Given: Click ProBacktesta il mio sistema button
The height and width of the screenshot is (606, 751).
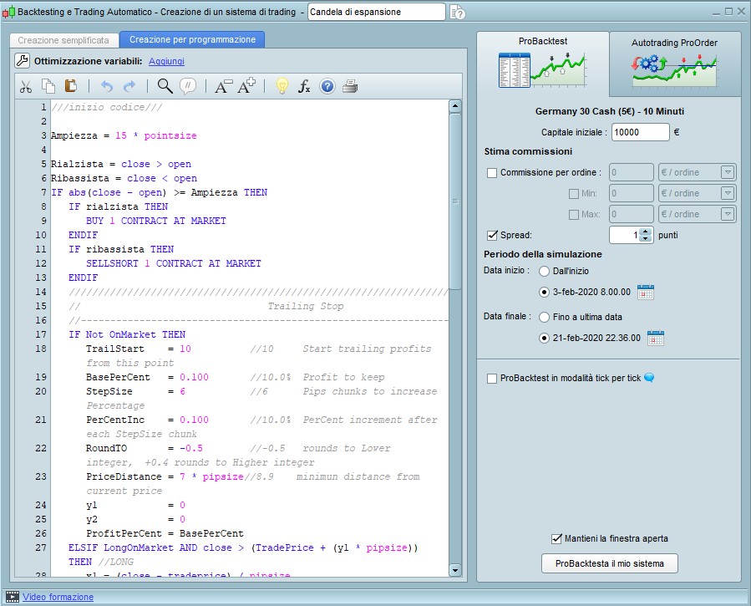Looking at the screenshot, I should coord(609,563).
